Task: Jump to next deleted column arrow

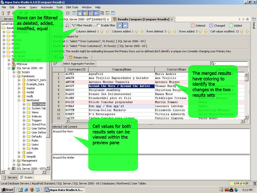Action: 107,31
